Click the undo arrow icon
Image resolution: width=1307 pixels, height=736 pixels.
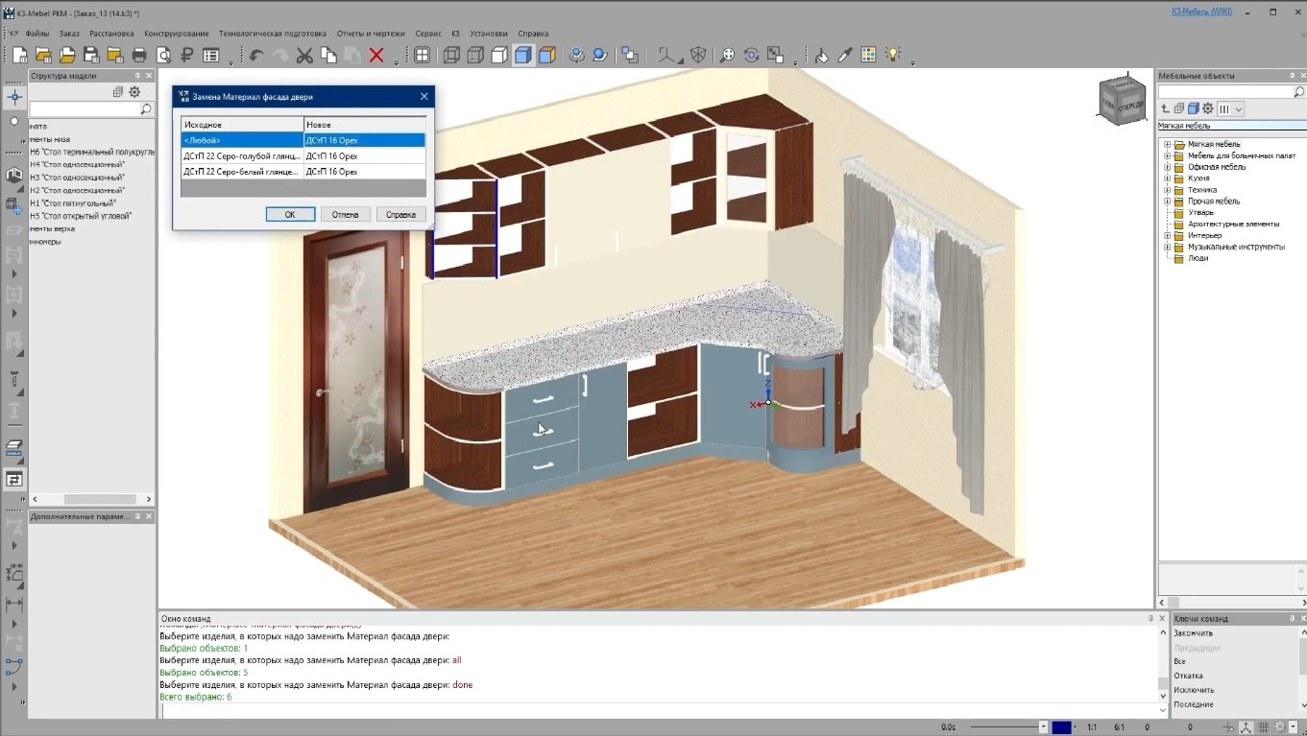point(256,56)
